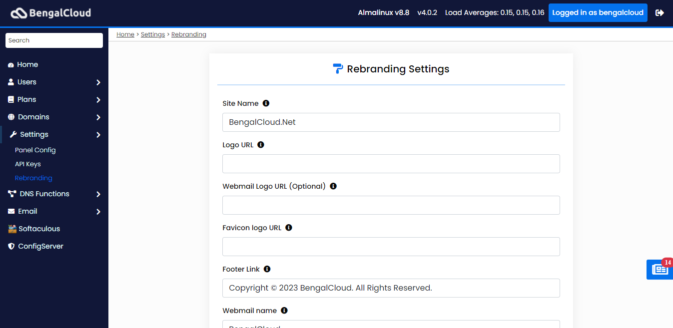Screen dimensions: 673x328
Task: Open the news notifications widget
Action: 660,270
